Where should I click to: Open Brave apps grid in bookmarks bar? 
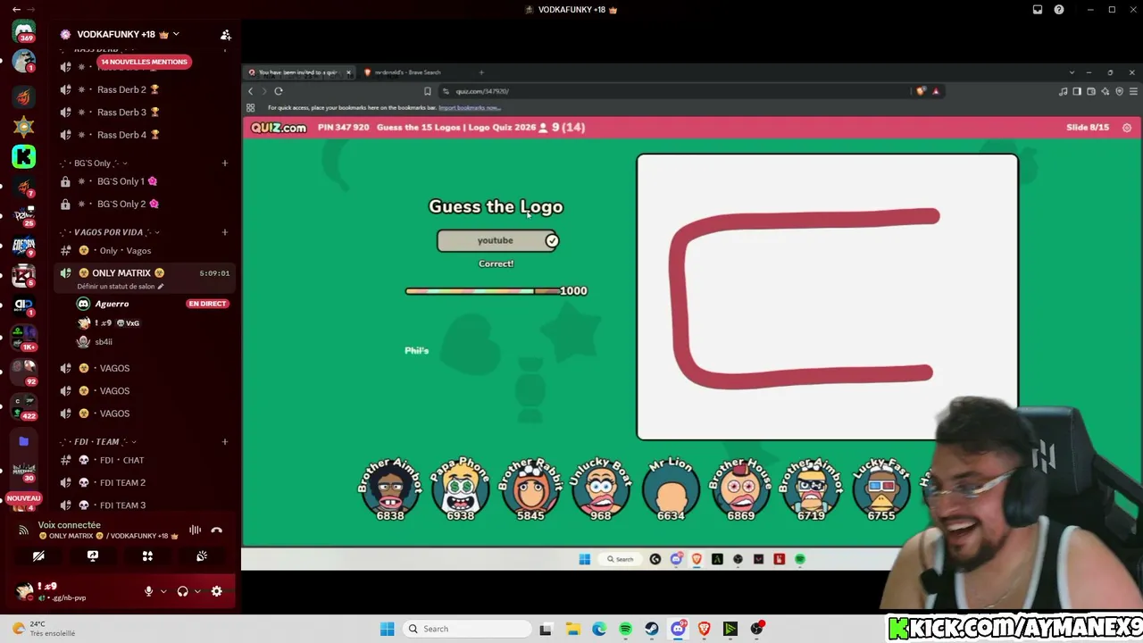coord(251,108)
